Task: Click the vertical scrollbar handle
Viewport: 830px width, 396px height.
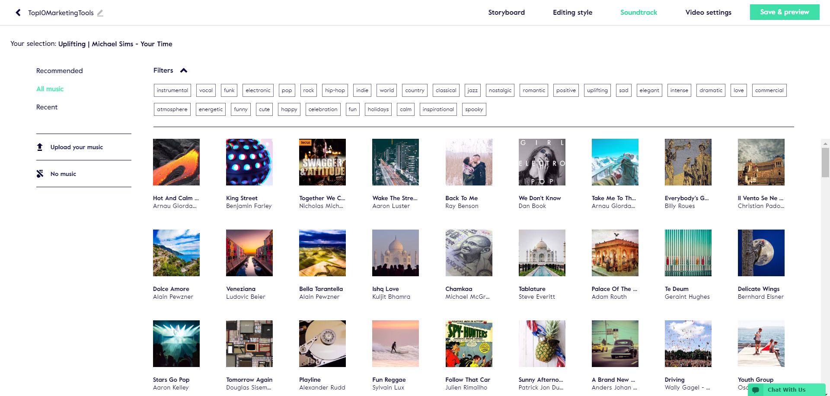Action: click(825, 163)
